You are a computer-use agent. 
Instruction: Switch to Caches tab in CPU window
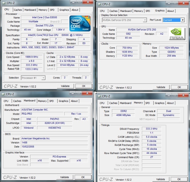(18, 10)
